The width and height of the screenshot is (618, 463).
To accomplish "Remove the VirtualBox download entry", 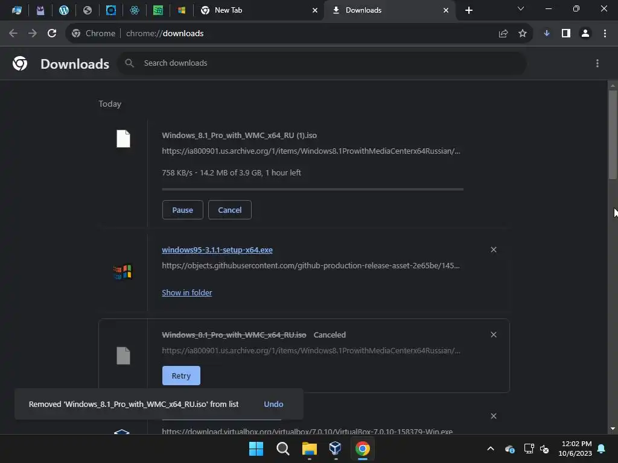I will pyautogui.click(x=494, y=416).
